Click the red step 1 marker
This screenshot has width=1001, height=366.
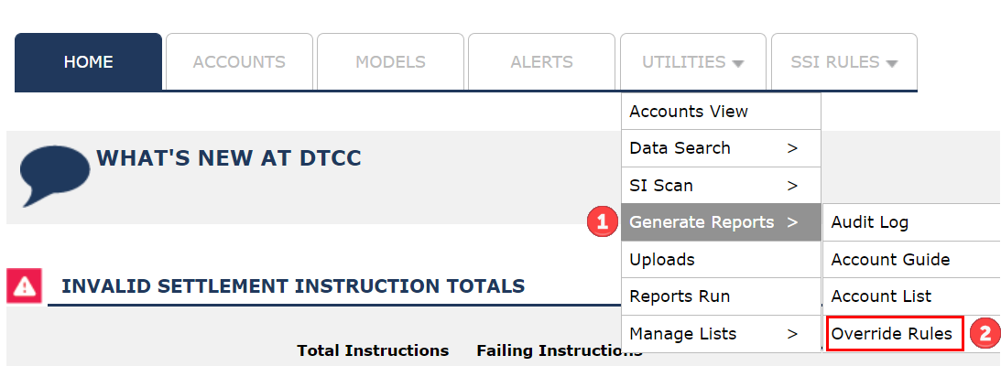pyautogui.click(x=601, y=222)
